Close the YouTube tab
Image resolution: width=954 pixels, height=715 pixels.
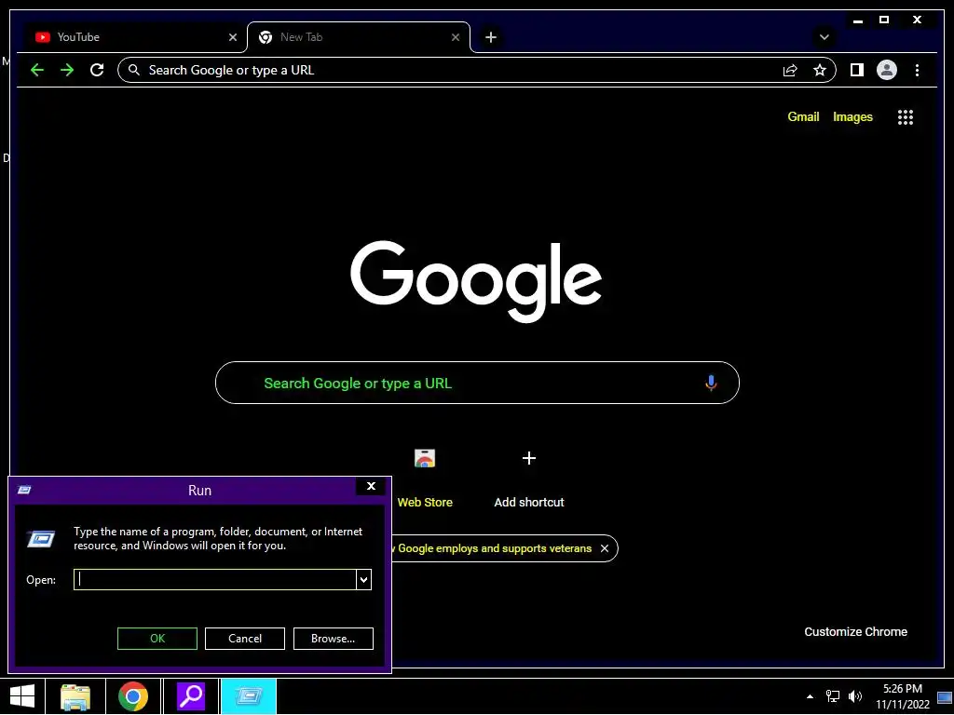232,37
